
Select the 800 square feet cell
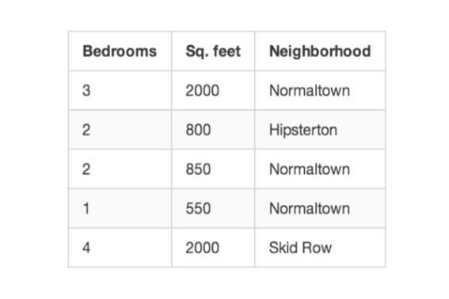213,130
